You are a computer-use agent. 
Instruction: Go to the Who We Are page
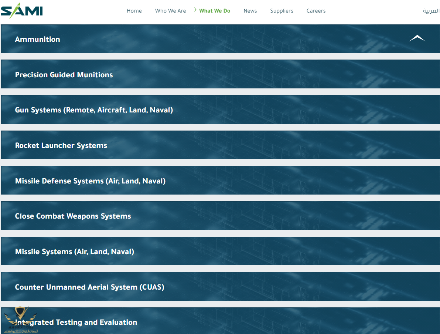(170, 11)
